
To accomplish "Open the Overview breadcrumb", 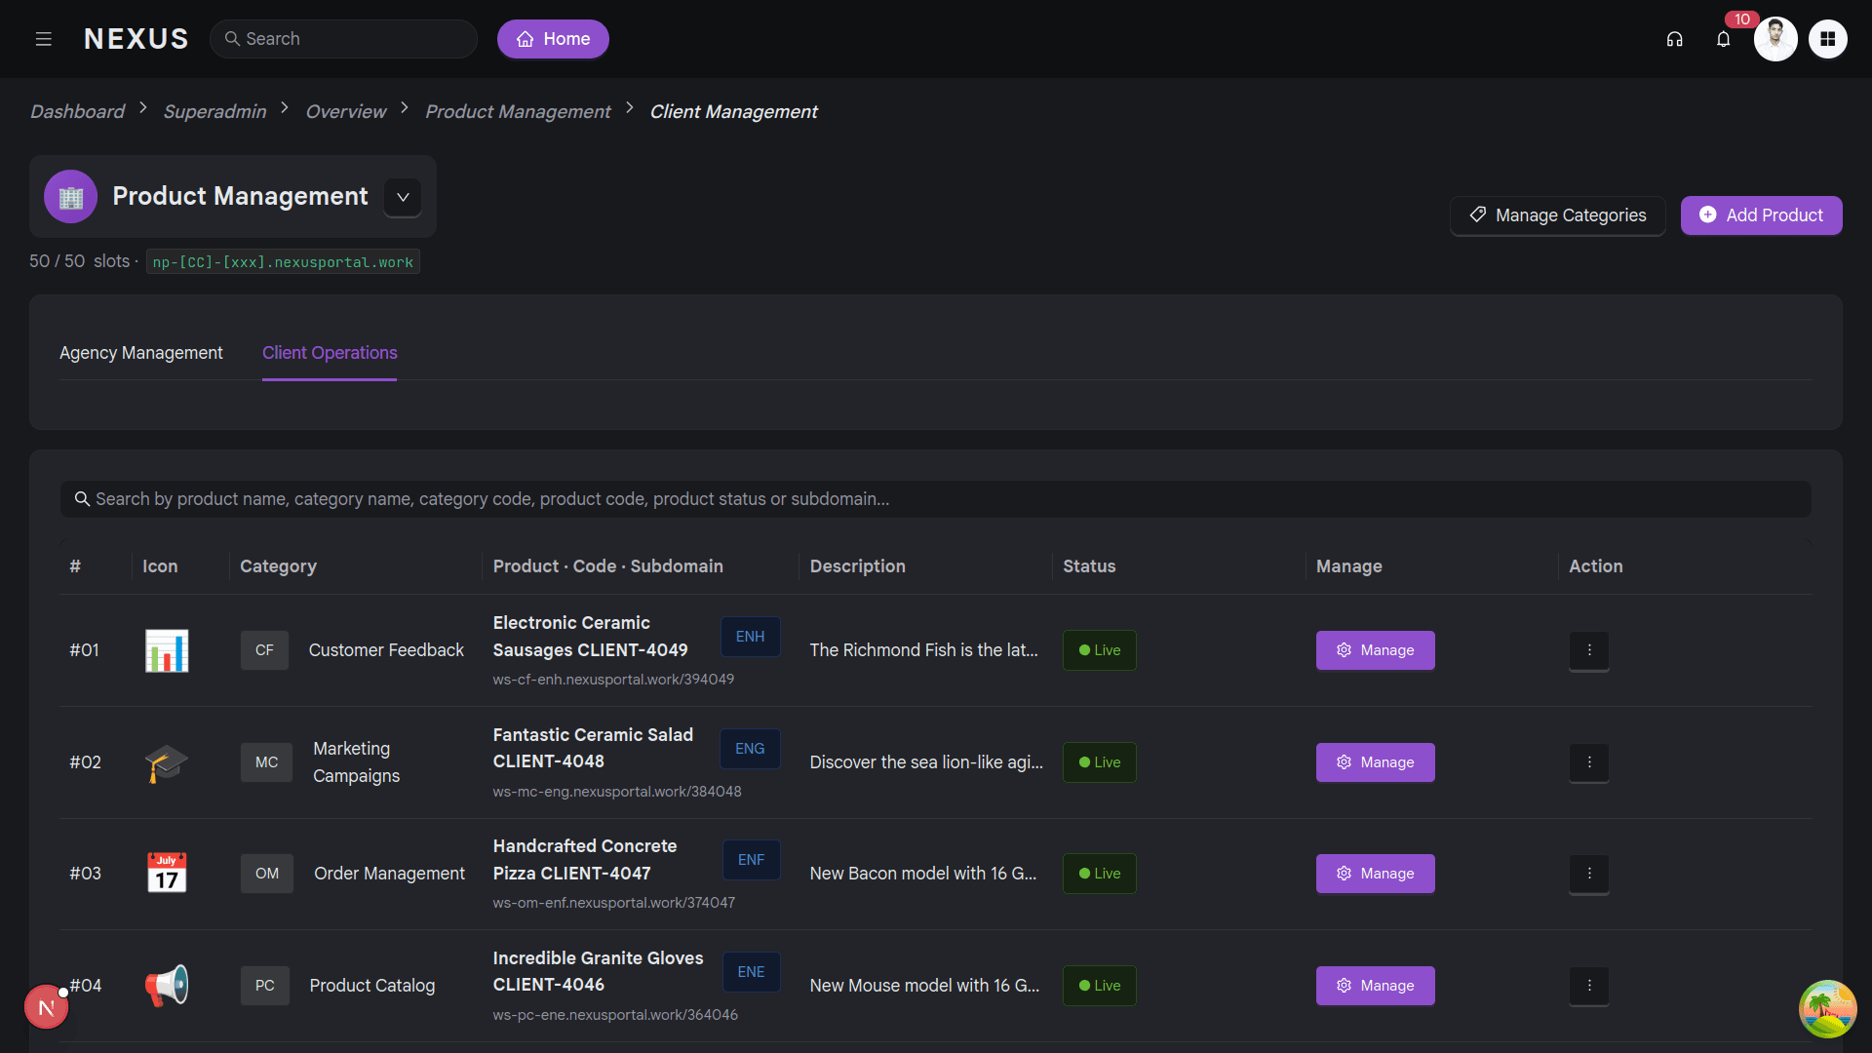I will [345, 112].
